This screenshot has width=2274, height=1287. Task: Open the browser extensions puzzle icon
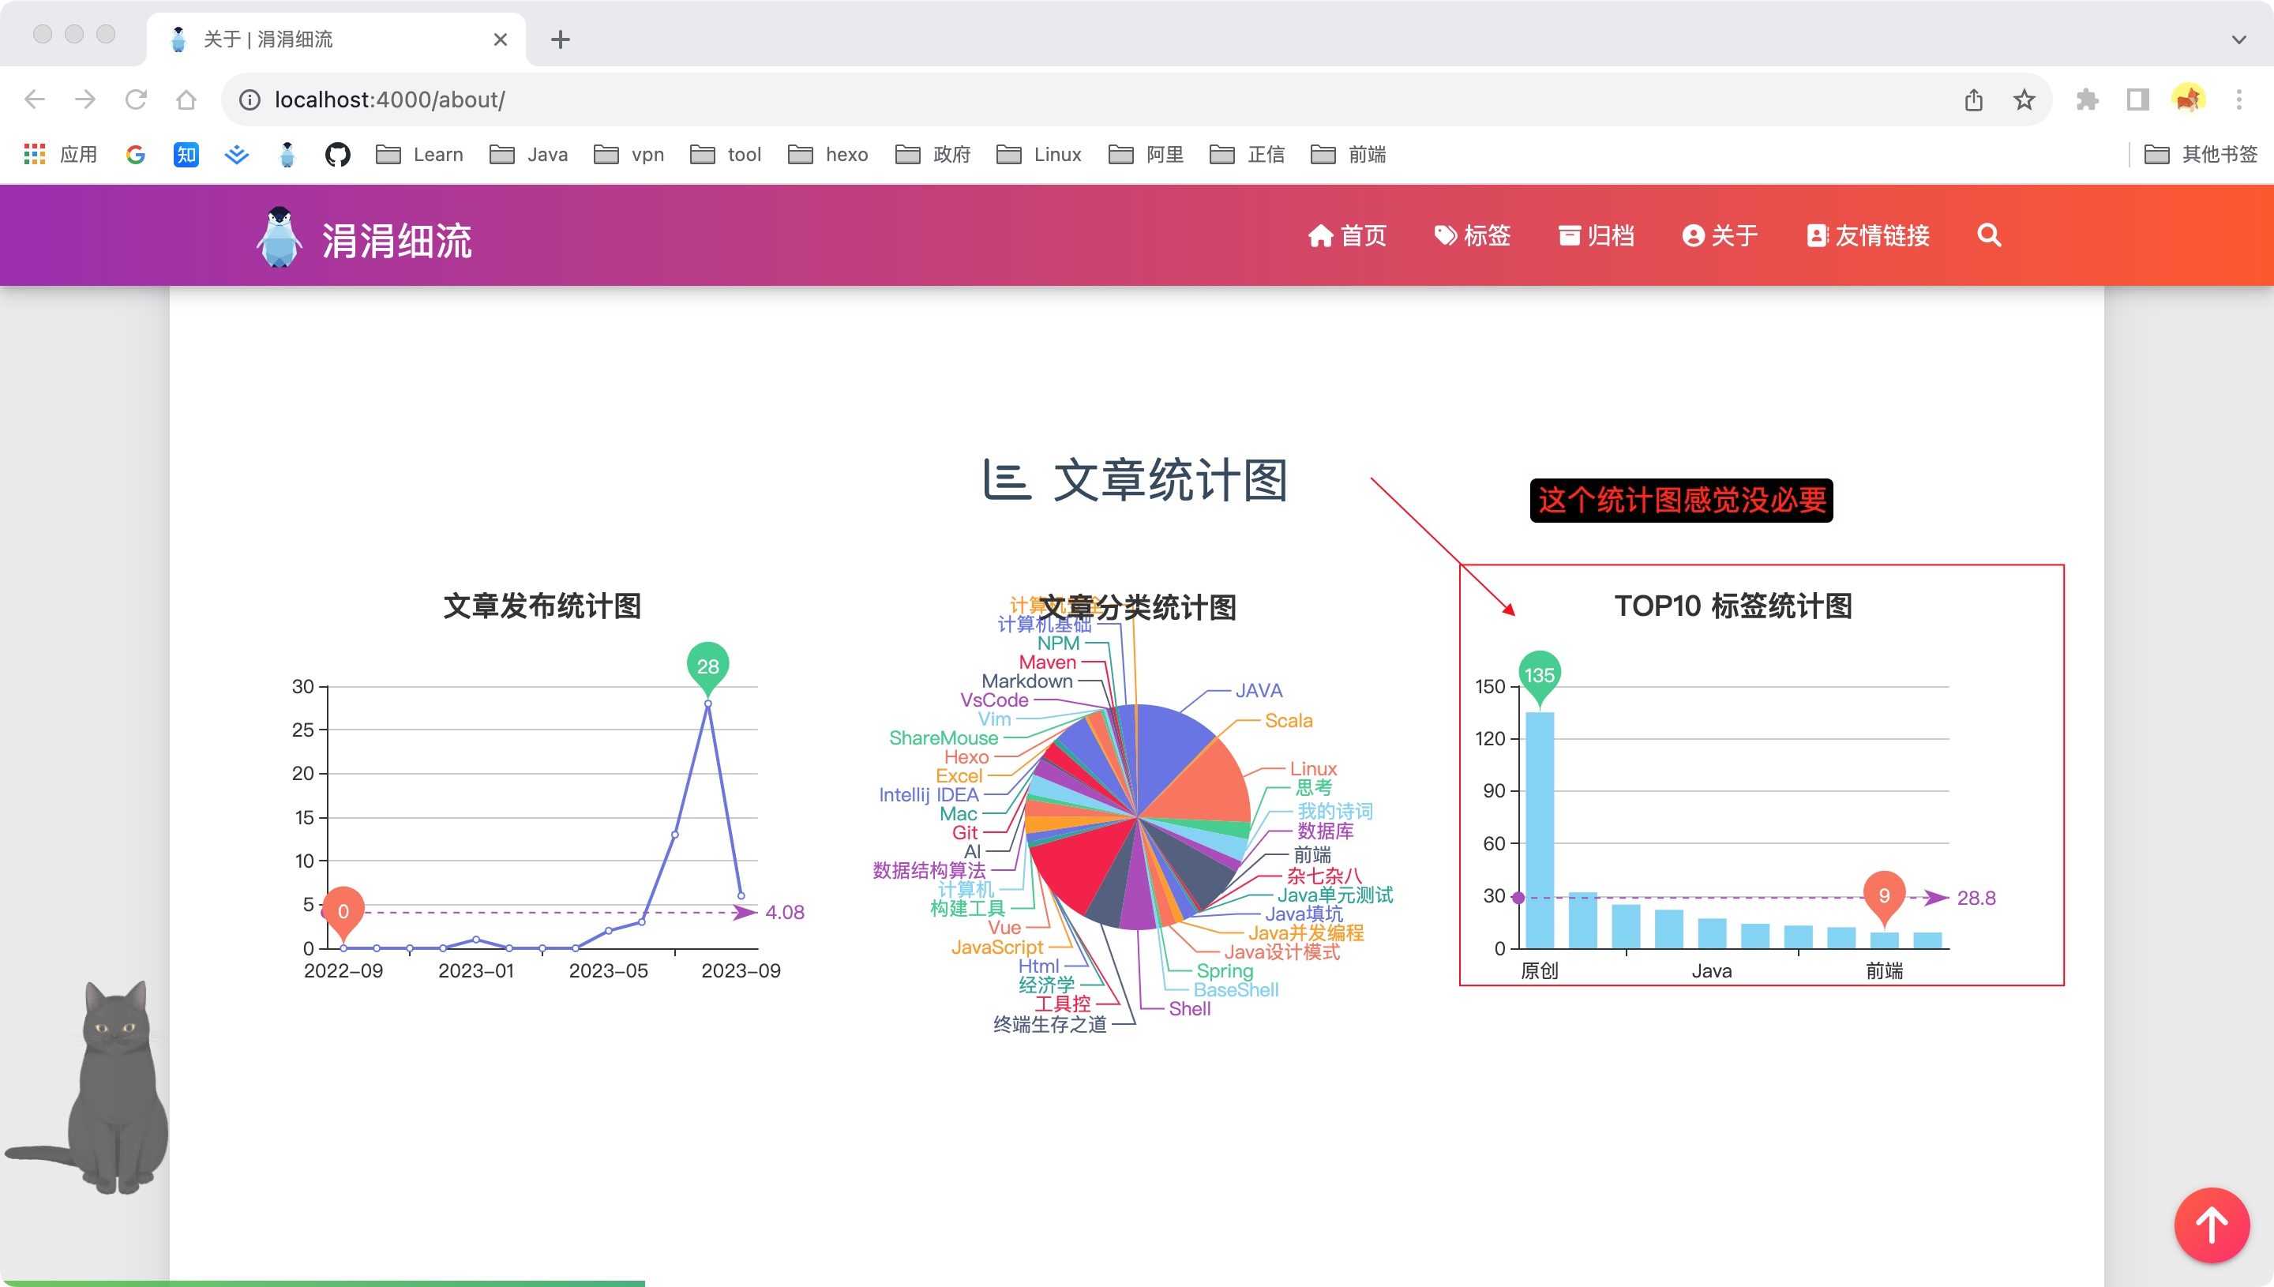(x=2087, y=100)
